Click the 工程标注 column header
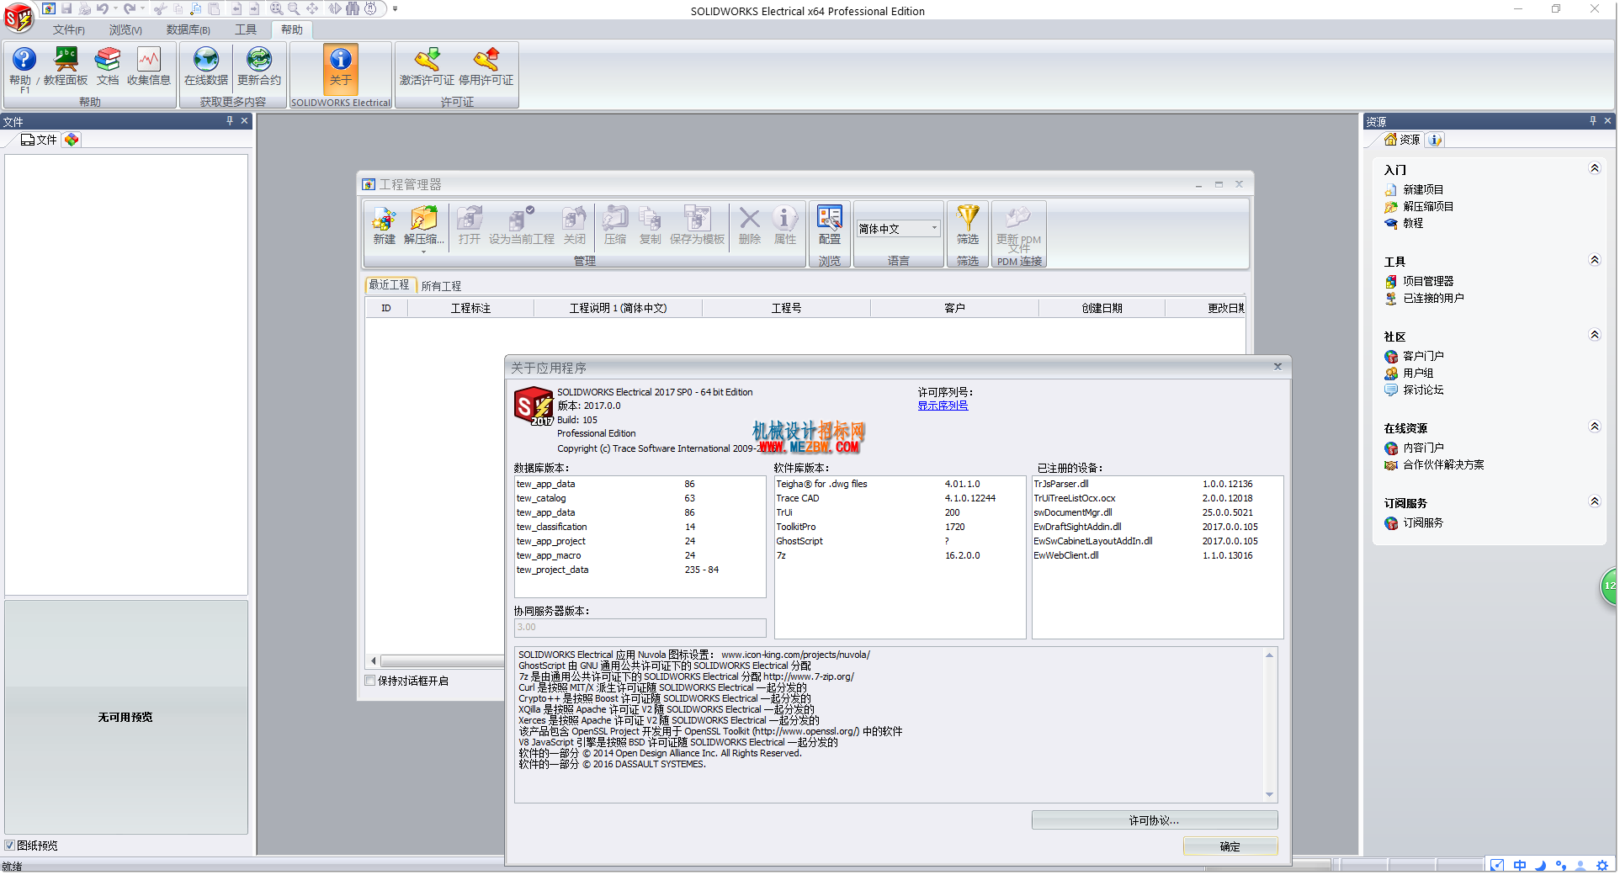The width and height of the screenshot is (1620, 875). click(x=470, y=309)
